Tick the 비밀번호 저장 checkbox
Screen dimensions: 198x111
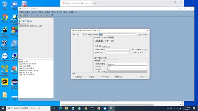(132, 53)
